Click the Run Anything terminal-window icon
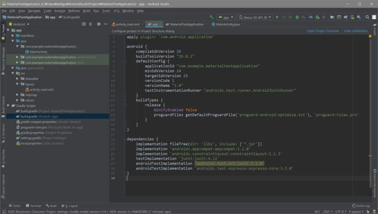This screenshot has height=214, width=378. [x=339, y=17]
